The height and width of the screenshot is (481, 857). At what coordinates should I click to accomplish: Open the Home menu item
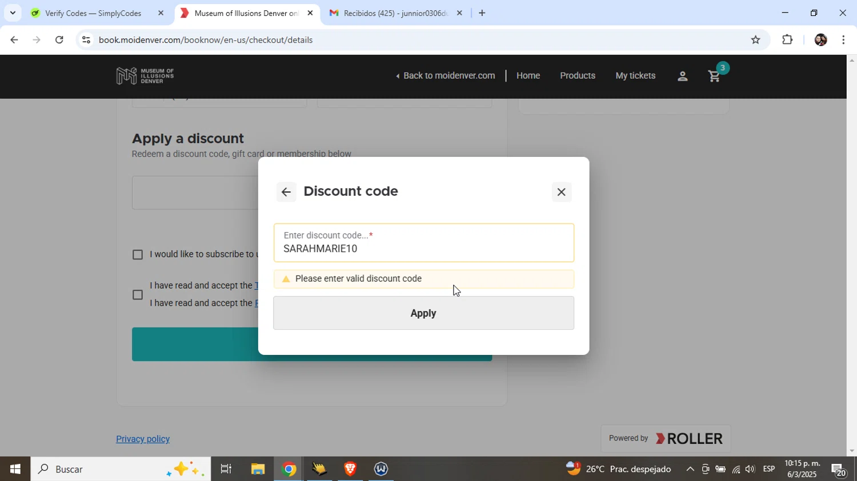point(528,75)
